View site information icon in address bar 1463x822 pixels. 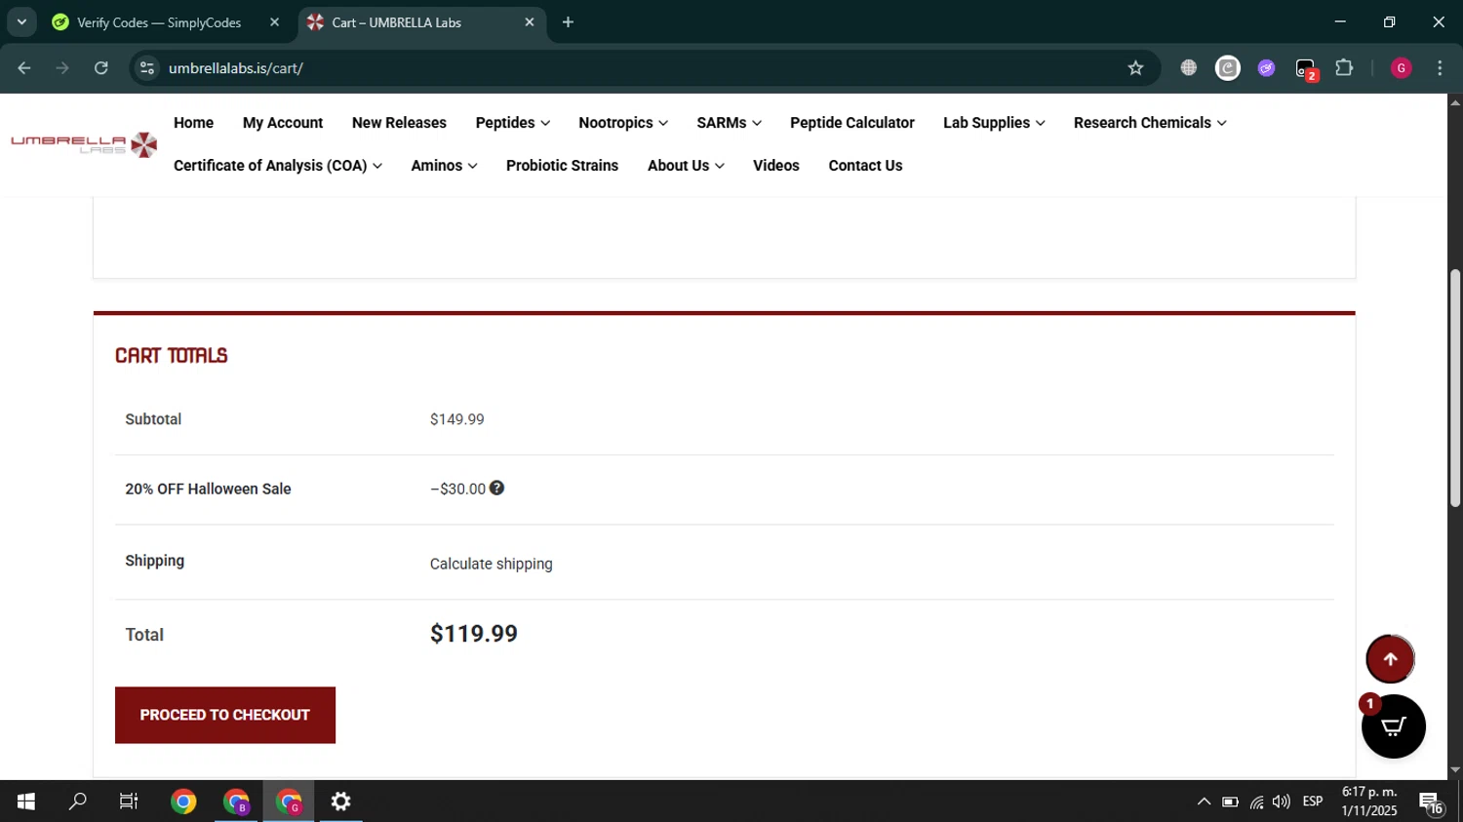pyautogui.click(x=147, y=68)
